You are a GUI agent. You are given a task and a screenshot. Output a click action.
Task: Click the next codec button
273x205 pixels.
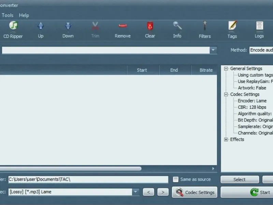[x=163, y=192]
